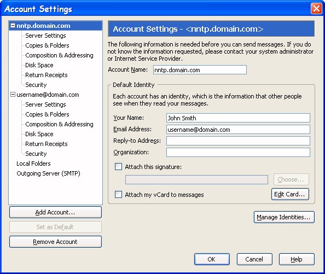The height and width of the screenshot is (274, 325).
Task: Open the Manage Identities dialog
Action: [x=284, y=217]
